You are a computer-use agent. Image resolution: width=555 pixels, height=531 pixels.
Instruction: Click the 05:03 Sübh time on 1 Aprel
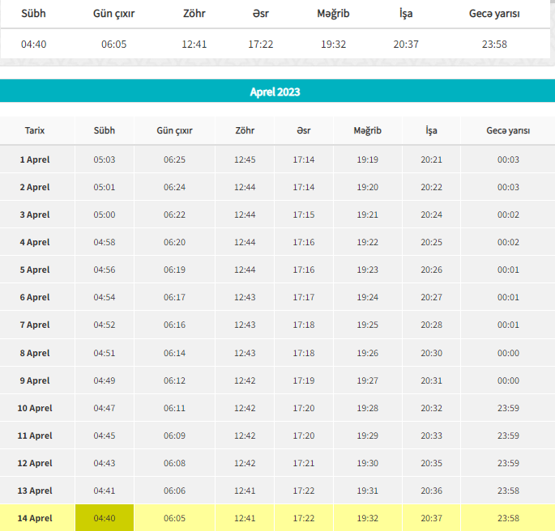(x=105, y=159)
